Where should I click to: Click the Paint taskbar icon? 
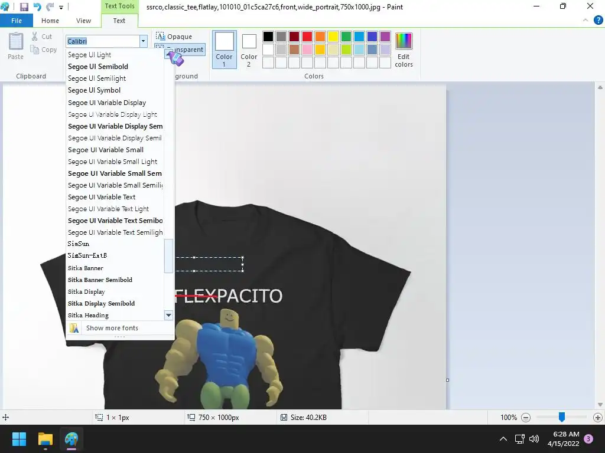click(71, 439)
